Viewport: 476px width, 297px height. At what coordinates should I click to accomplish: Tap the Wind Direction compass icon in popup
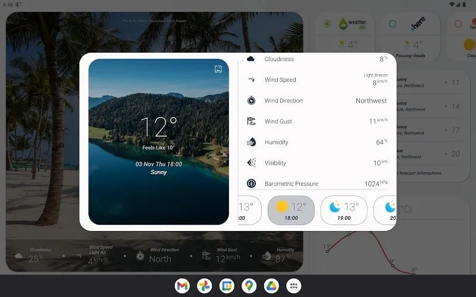(x=251, y=100)
